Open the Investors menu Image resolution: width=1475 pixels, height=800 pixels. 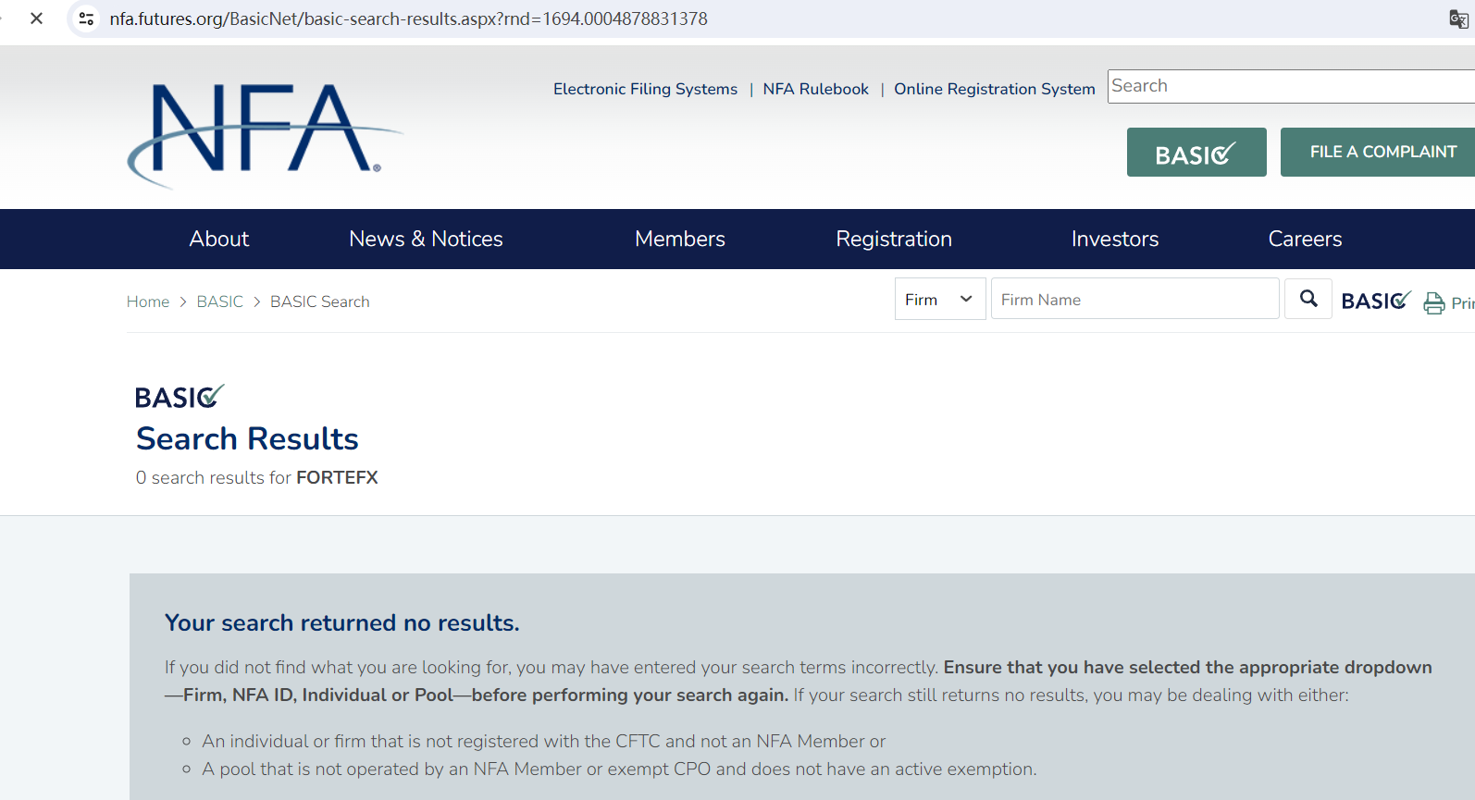pos(1115,239)
